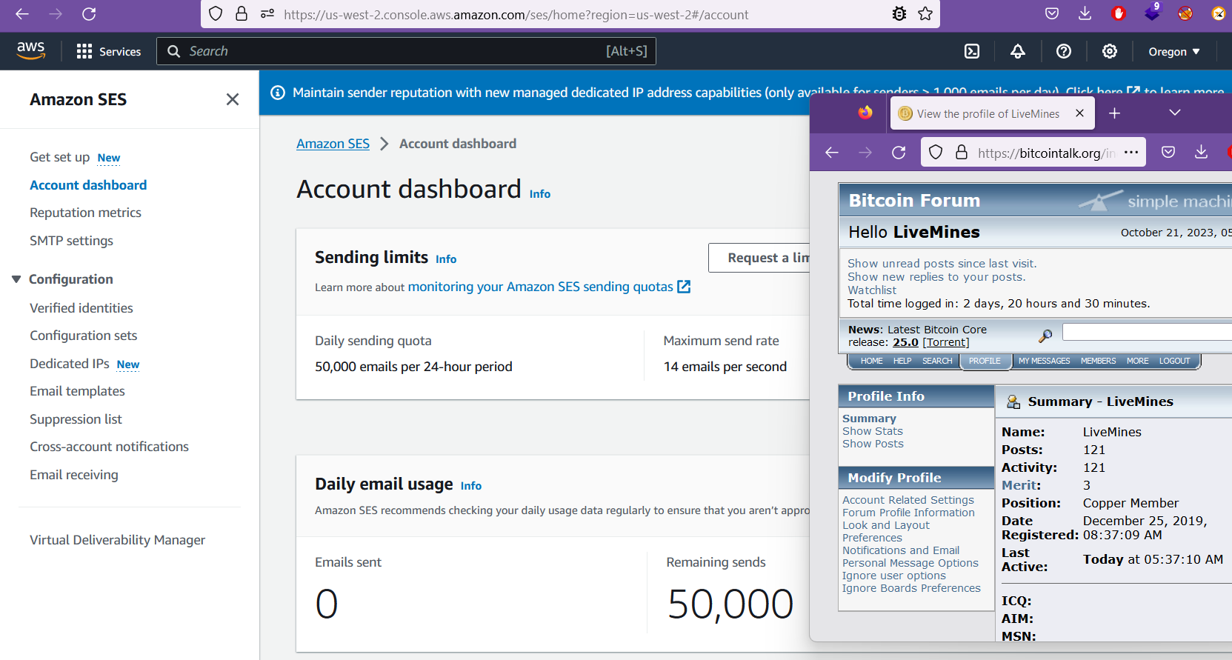Viewport: 1232px width, 660px height.
Task: Go back in the Bitcointalk window
Action: pyautogui.click(x=832, y=153)
